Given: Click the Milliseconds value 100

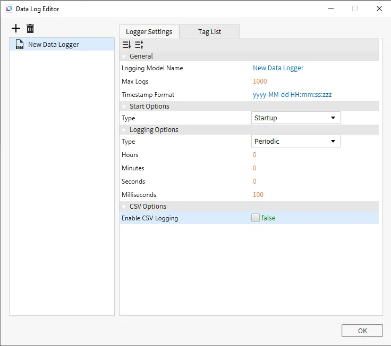Looking at the screenshot, I should pos(258,195).
